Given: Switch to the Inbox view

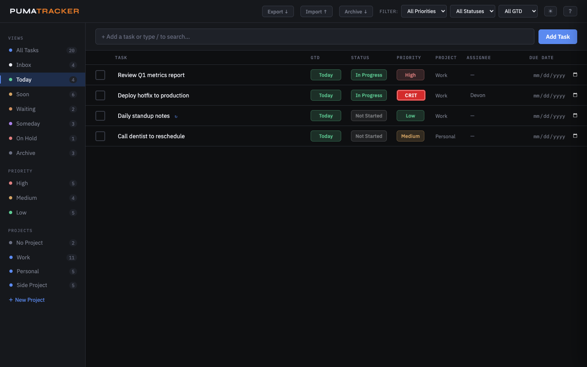Looking at the screenshot, I should click(42, 65).
